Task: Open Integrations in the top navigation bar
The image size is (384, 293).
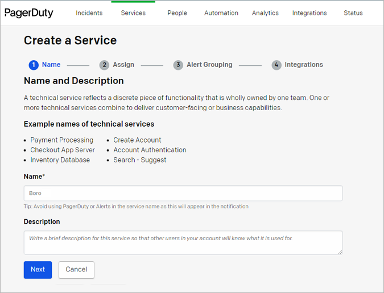Action: point(309,13)
